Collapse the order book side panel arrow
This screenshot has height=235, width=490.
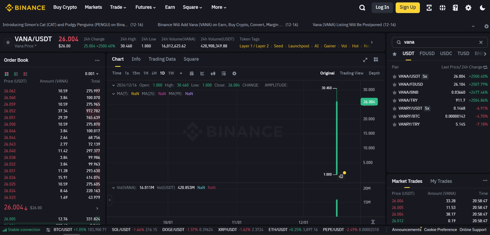110,200
